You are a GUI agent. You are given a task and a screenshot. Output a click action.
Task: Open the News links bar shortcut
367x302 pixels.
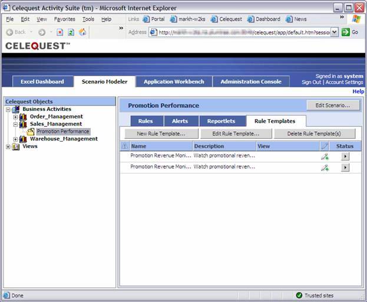296,19
